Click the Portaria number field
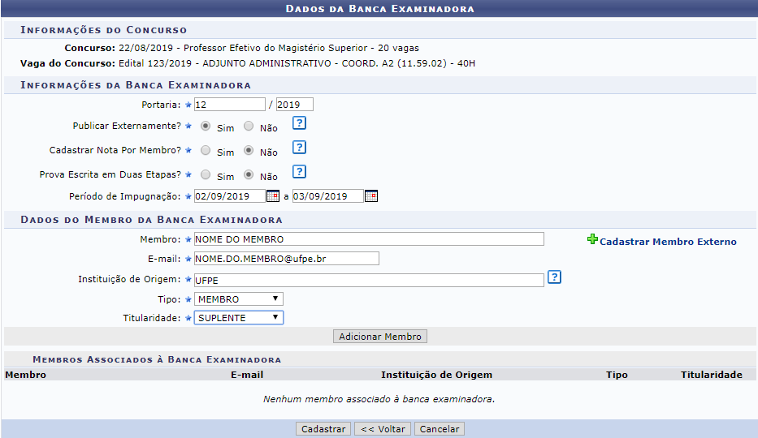Screen dimensions: 758x438 229,105
